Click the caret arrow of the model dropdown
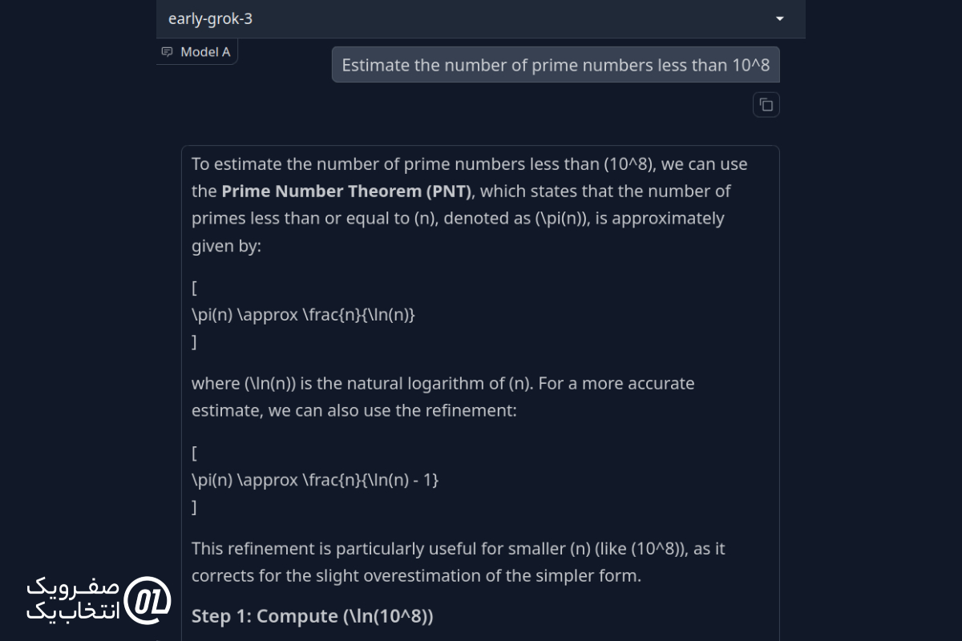 pyautogui.click(x=780, y=18)
